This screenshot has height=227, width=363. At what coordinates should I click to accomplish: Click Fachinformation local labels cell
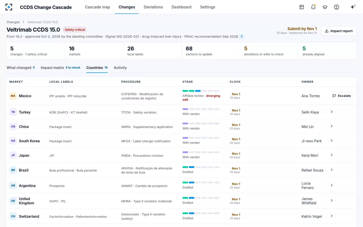(x=78, y=217)
